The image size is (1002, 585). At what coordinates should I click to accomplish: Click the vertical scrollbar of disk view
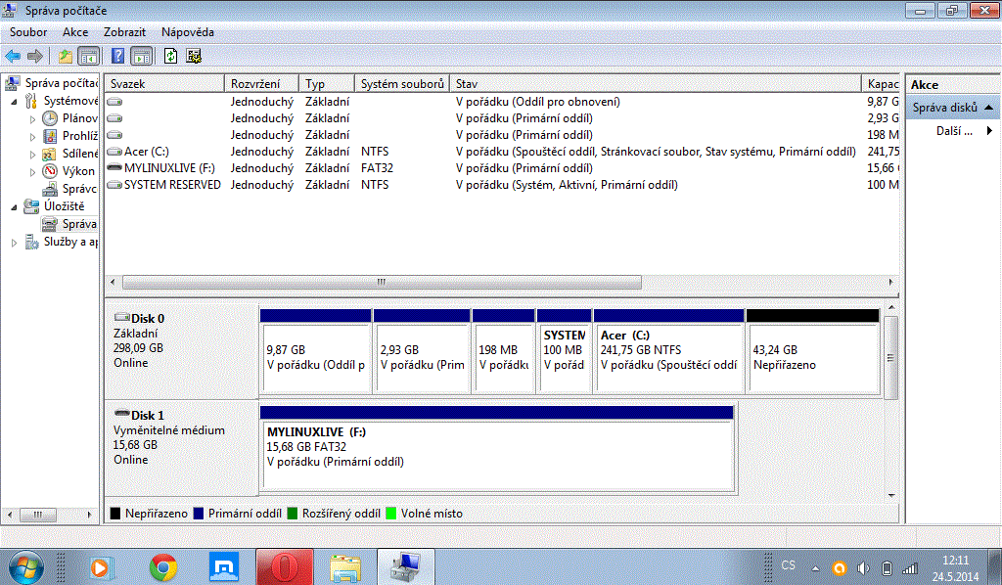[x=890, y=358]
